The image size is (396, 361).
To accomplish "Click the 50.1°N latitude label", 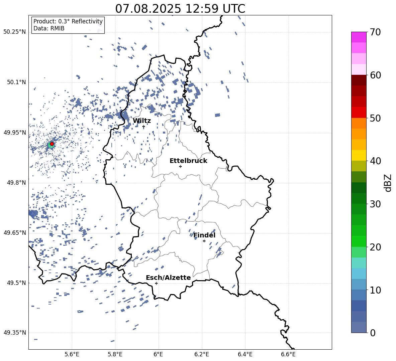I will (16, 82).
